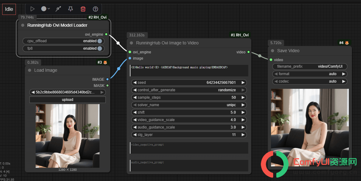The height and width of the screenshot is (181, 361).
Task: Collapse the RunningHub Ovi Image to Video node
Action: coord(131,43)
